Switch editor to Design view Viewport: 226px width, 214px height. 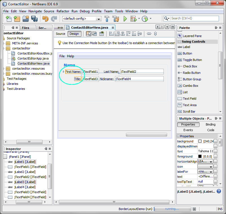click(x=74, y=34)
